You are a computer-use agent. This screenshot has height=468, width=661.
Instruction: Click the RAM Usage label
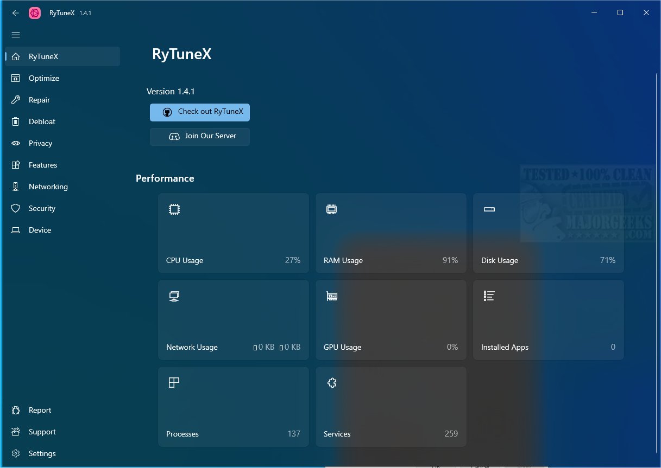click(x=343, y=260)
